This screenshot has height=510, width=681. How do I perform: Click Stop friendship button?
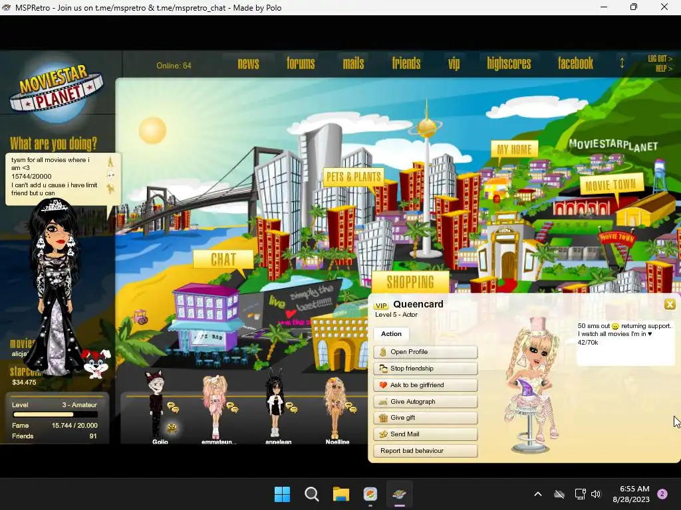pyautogui.click(x=426, y=369)
